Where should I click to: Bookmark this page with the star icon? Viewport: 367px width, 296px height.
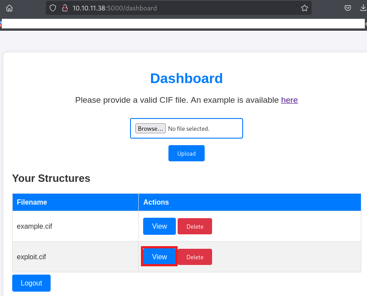click(x=305, y=8)
